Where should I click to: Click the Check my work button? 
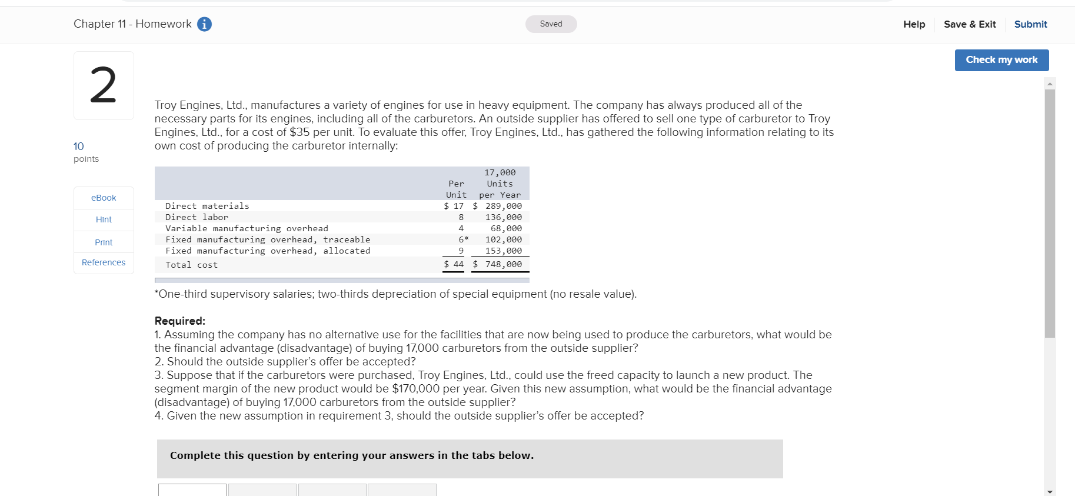(x=1001, y=60)
